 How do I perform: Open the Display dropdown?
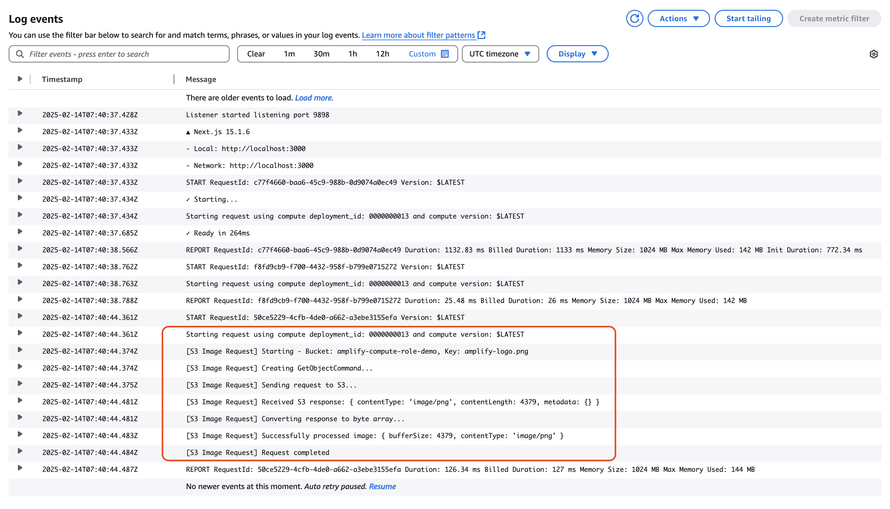[x=577, y=54]
